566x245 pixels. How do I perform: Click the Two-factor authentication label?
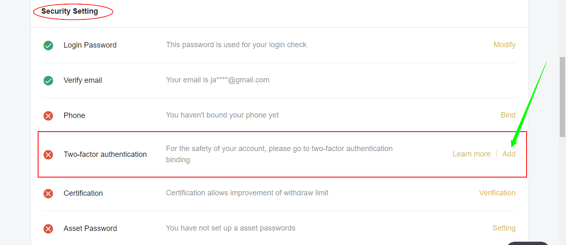pos(105,154)
